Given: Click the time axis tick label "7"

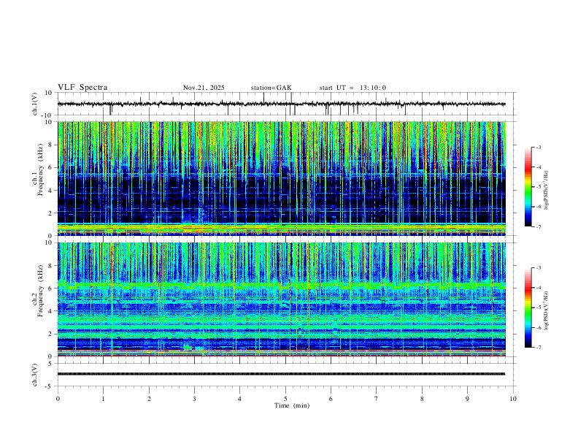Looking at the screenshot, I should [377, 399].
